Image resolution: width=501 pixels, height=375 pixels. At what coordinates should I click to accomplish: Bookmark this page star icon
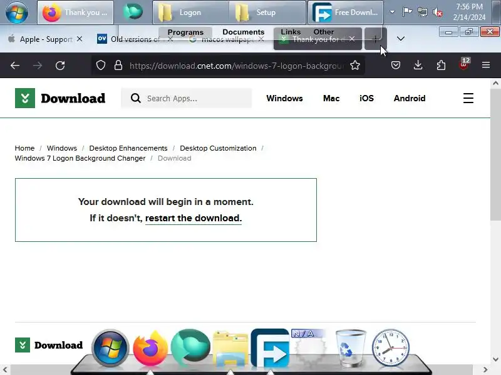[x=355, y=66]
